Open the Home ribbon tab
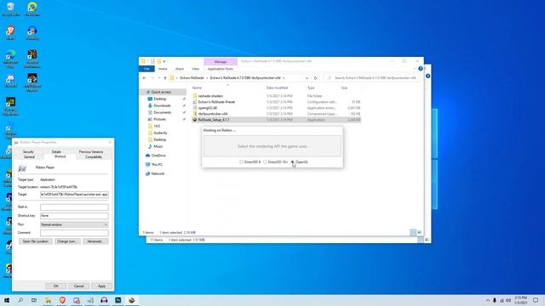Viewport: 545px width, 306px height. pyautogui.click(x=163, y=69)
